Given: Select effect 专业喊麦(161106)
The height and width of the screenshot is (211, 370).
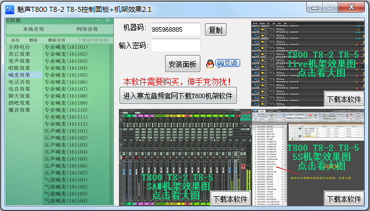Looking at the screenshot, I should point(66,82).
